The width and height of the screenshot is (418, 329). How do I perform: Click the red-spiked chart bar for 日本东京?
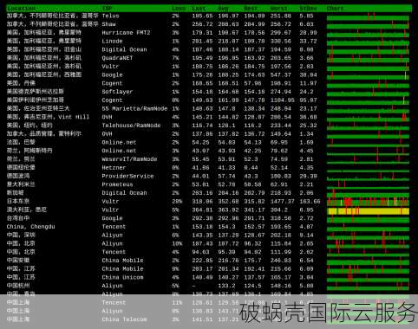[368, 202]
